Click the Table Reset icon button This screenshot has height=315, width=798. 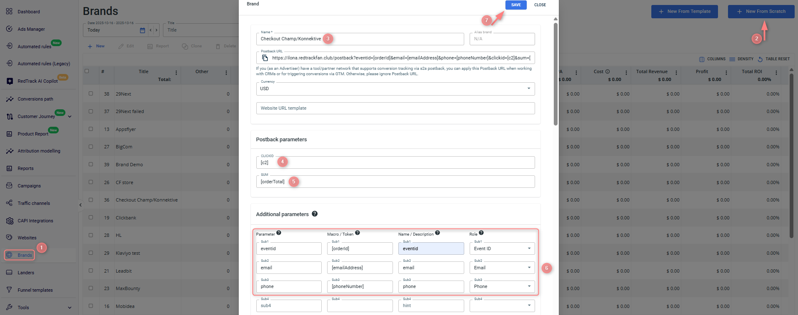[x=760, y=59]
